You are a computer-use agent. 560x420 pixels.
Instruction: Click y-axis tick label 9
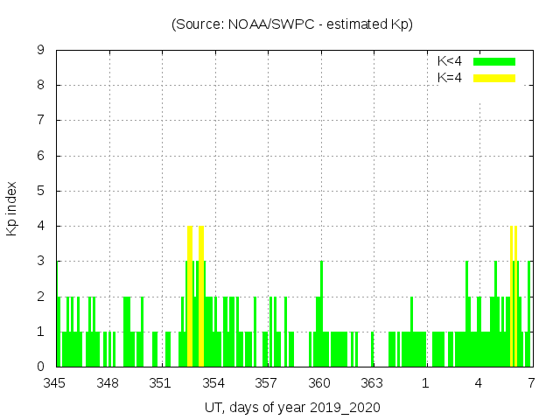tap(40, 51)
